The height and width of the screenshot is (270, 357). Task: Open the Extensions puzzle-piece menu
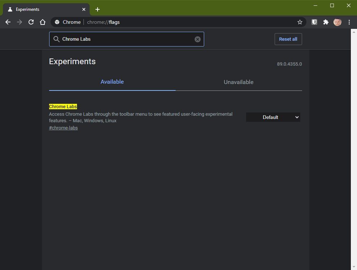(326, 22)
